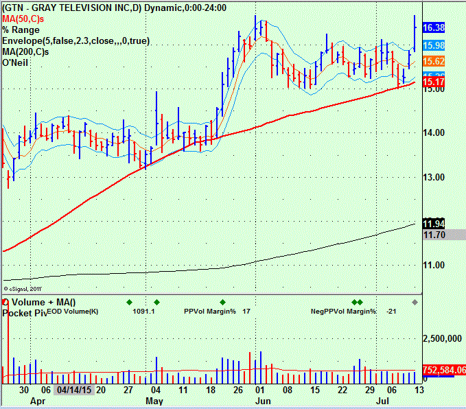This screenshot has height=409, width=466.
Task: Click the latest blue price bar near 16.38
Action: [x=415, y=34]
